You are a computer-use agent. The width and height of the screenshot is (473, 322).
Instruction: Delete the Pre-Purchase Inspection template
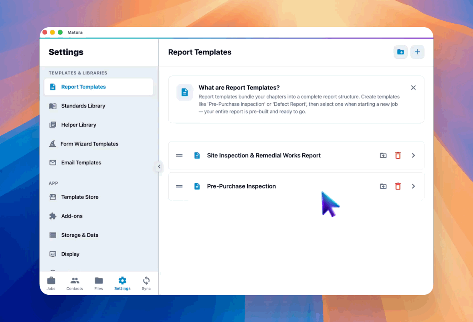(x=398, y=186)
